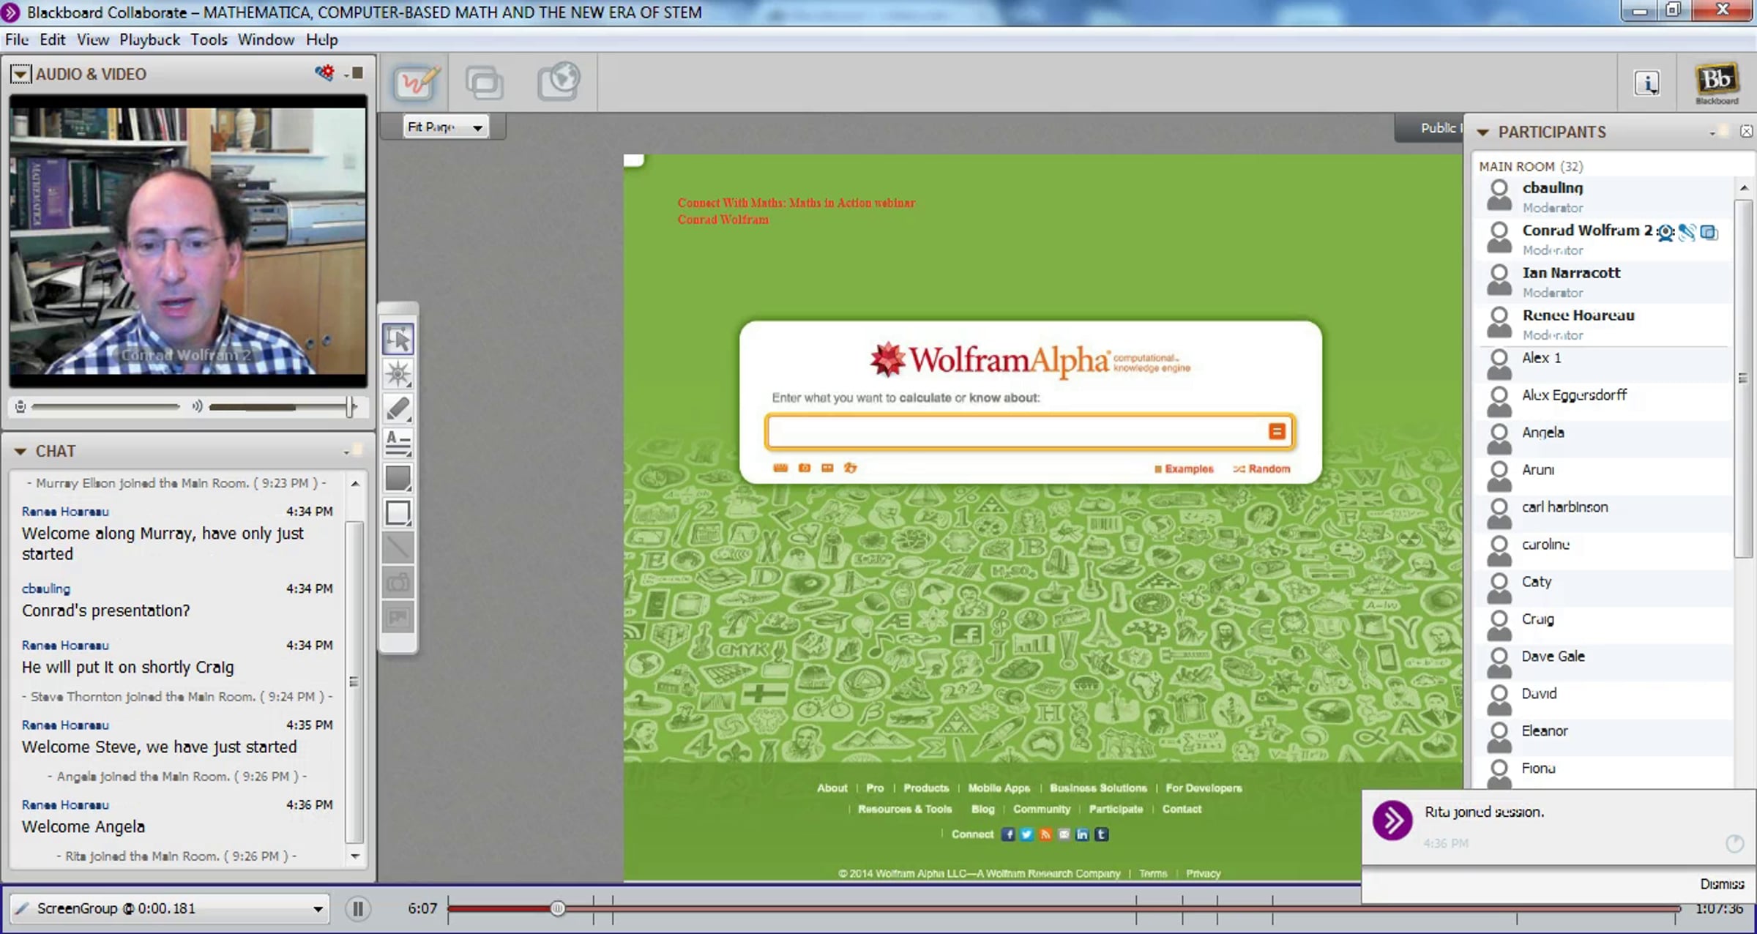Select participant Eleanor
1757x934 pixels.
coord(1603,736)
